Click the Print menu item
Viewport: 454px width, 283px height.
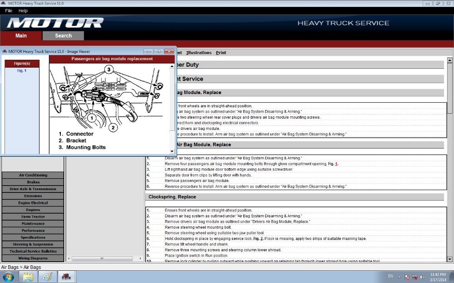pyautogui.click(x=221, y=53)
